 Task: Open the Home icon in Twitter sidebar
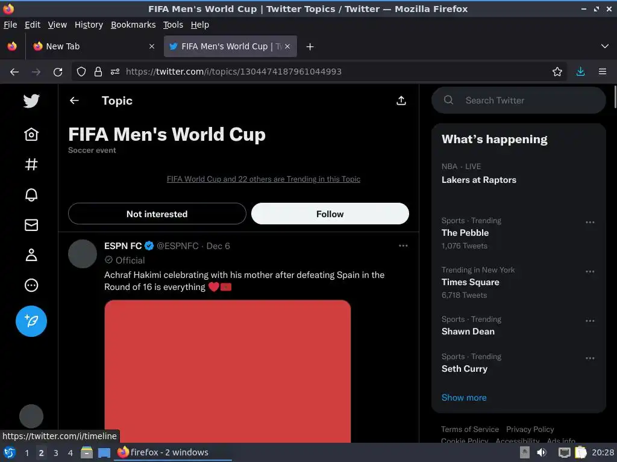[x=31, y=134]
